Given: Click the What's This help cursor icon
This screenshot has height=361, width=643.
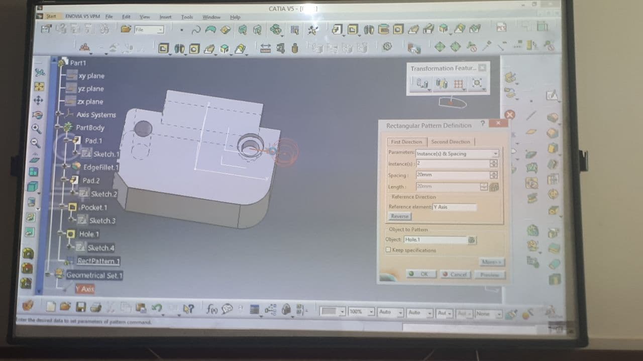Looking at the screenshot, I should click(x=188, y=309).
